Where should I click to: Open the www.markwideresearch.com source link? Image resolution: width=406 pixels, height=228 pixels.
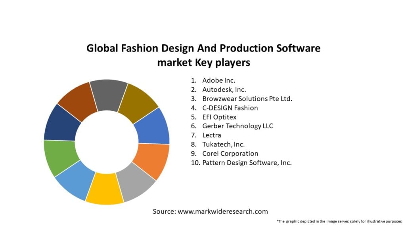tap(222, 211)
